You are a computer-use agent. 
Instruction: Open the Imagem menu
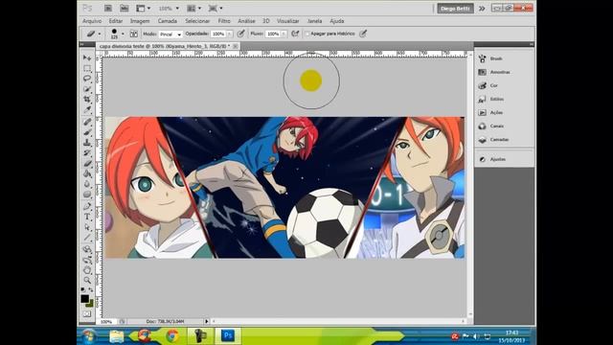point(140,21)
